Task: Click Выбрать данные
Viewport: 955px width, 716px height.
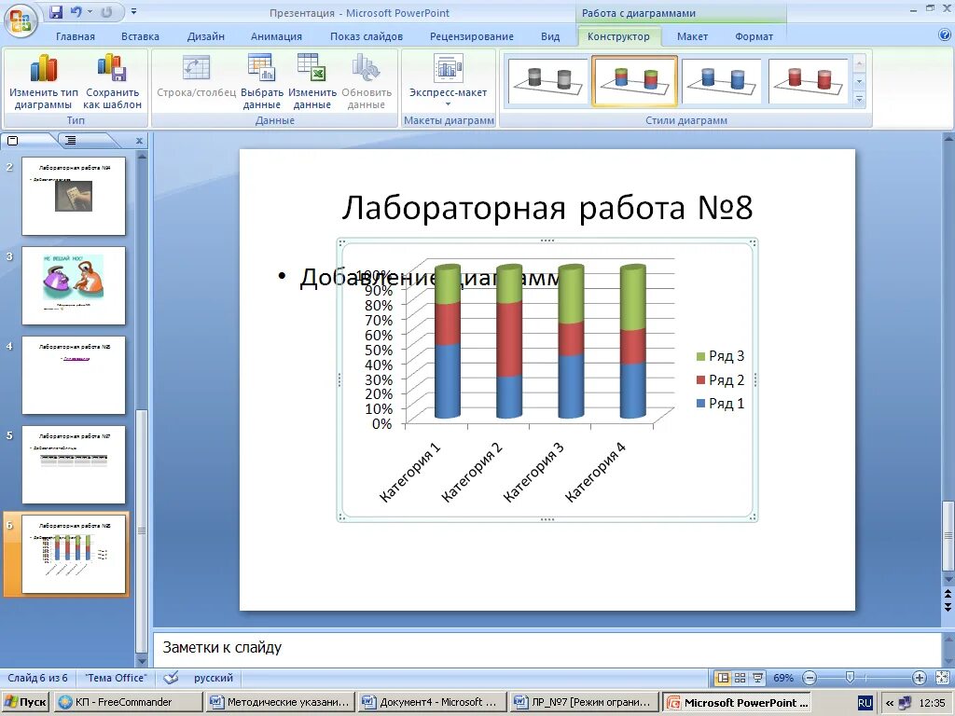Action: 262,82
